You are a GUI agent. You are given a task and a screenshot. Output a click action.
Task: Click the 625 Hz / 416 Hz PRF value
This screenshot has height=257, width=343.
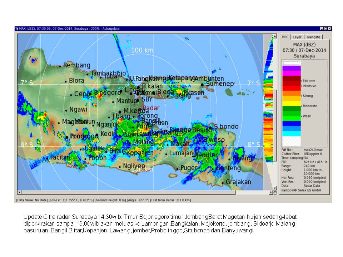(x=315, y=162)
